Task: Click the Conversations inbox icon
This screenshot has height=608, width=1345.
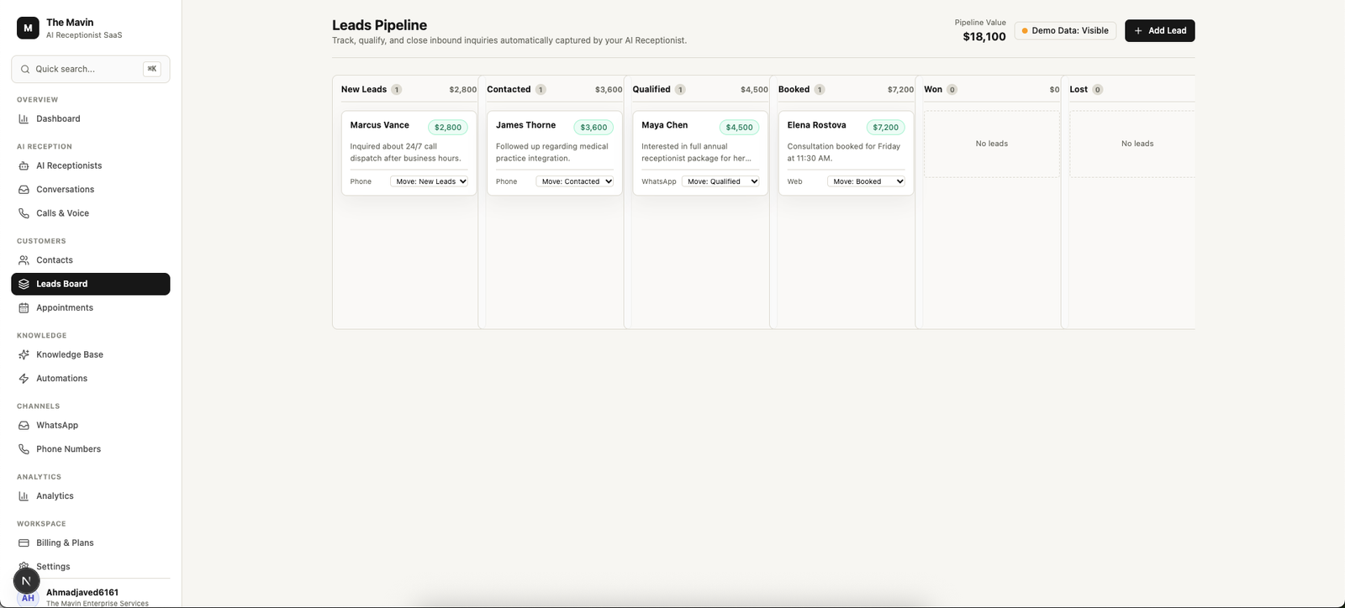Action: (x=24, y=189)
